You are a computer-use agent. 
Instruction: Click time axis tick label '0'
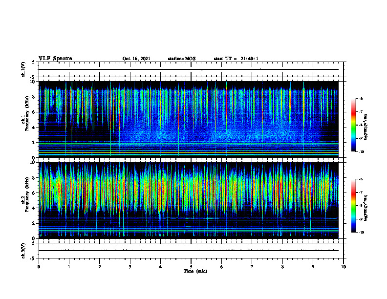(39, 267)
